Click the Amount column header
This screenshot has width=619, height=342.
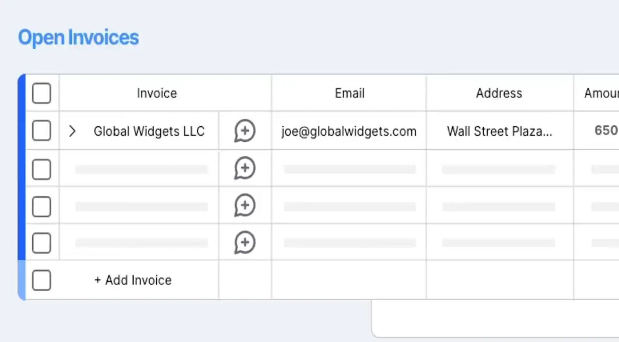601,93
